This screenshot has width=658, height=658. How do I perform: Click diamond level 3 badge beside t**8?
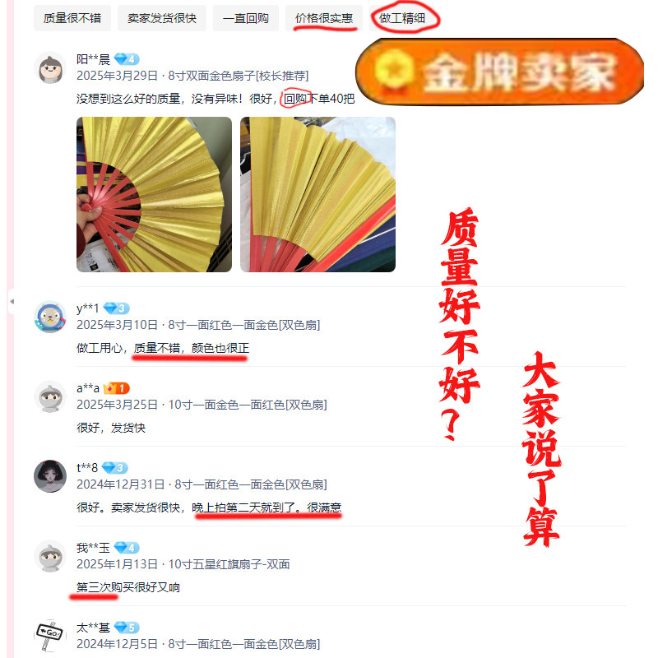115,468
